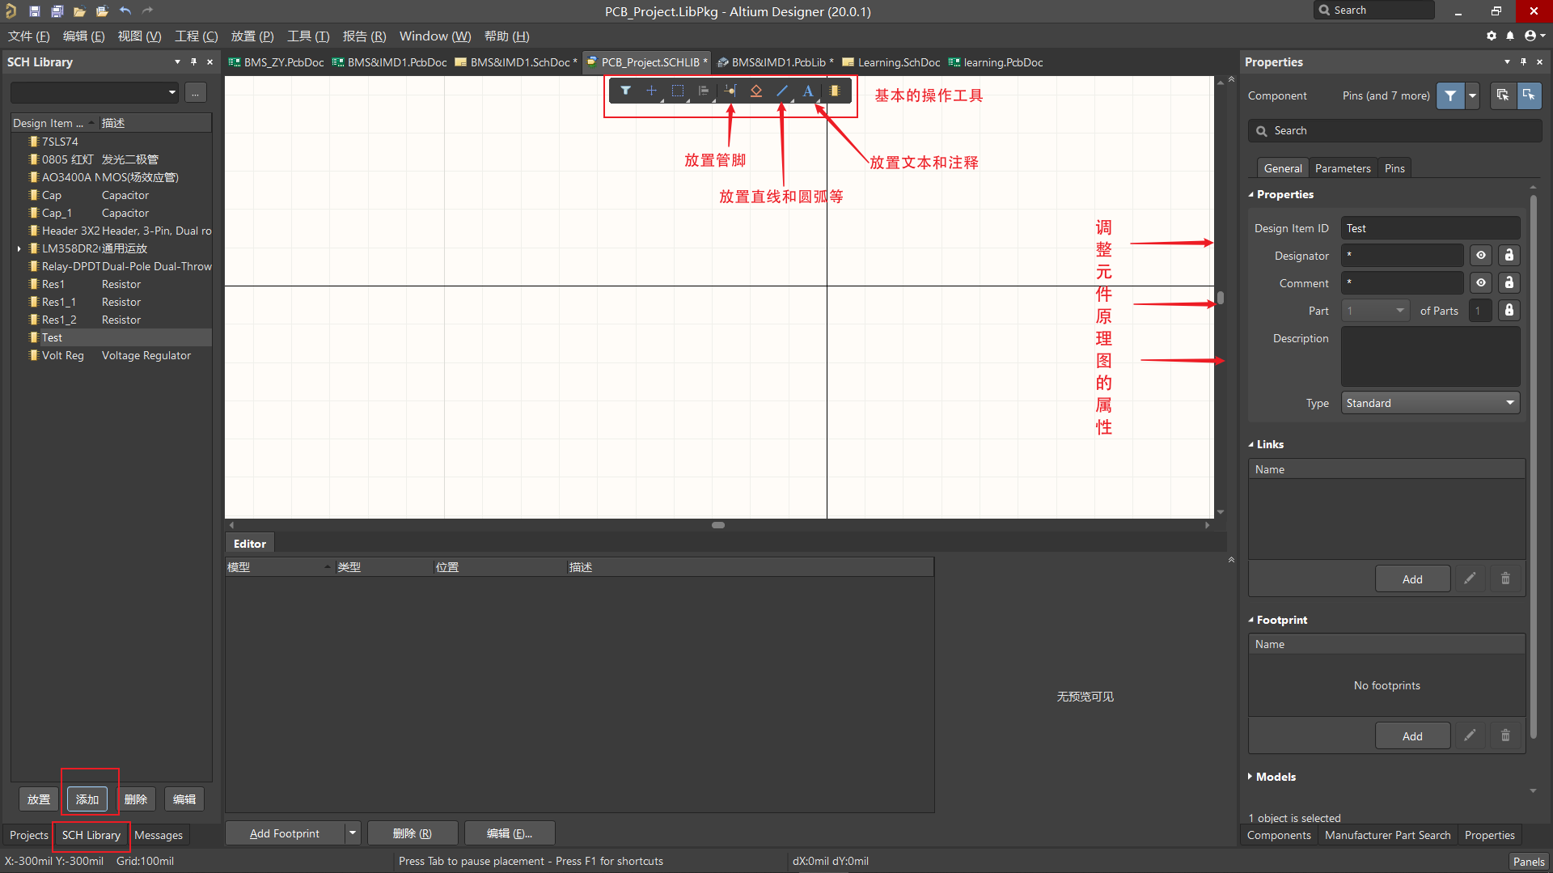The width and height of the screenshot is (1553, 873).
Task: Click the Design Item ID field containing Test
Action: [x=1430, y=228]
